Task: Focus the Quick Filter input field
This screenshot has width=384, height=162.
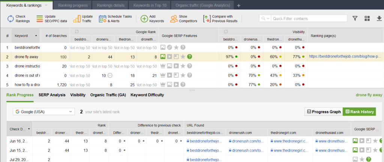Action: tap(309, 19)
